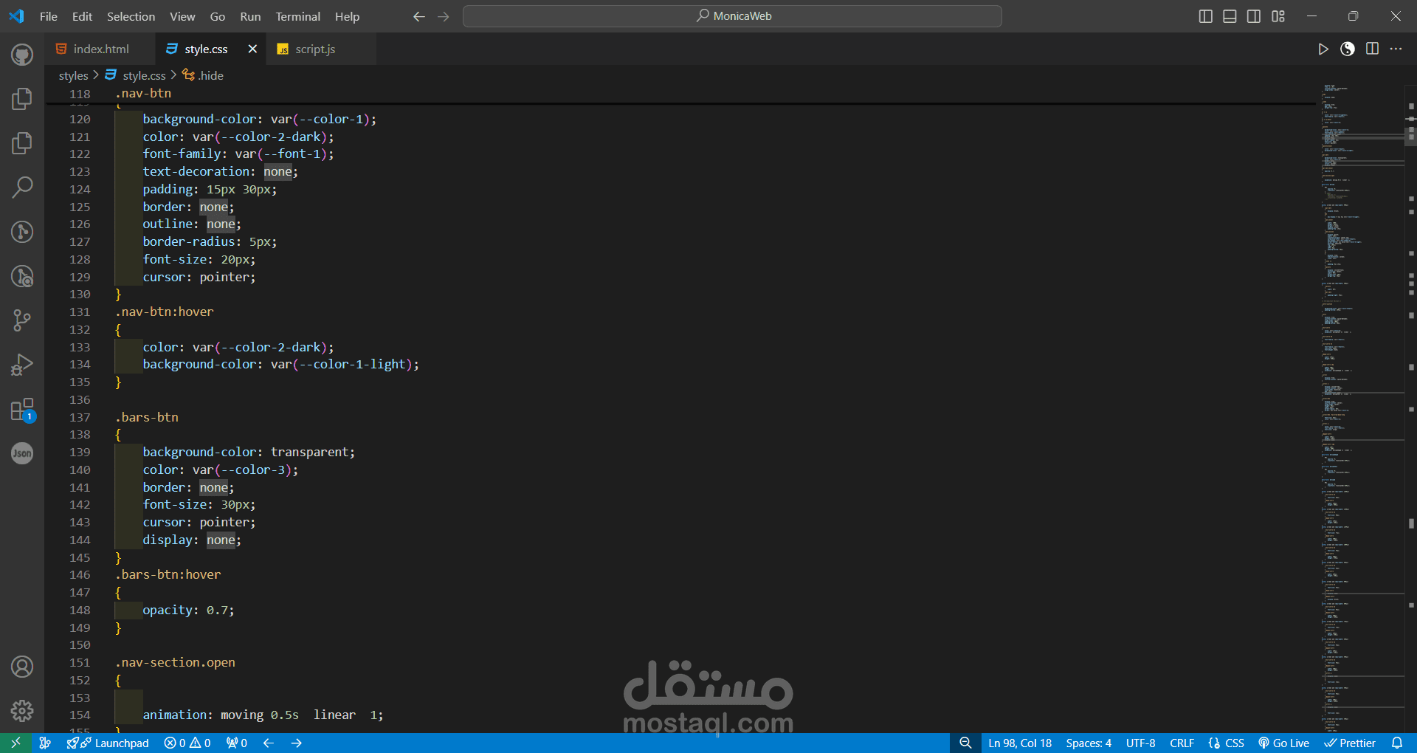Open the Search view magnifier icon
Image resolution: width=1417 pixels, height=753 pixels.
pyautogui.click(x=22, y=188)
